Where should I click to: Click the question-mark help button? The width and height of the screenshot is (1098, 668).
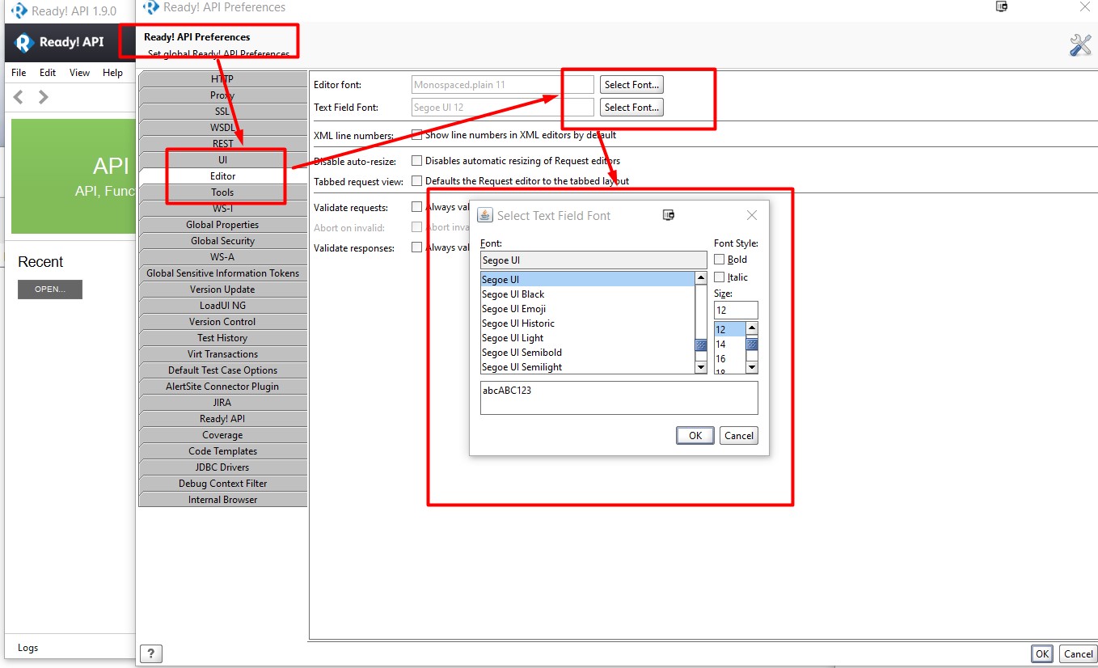[151, 653]
